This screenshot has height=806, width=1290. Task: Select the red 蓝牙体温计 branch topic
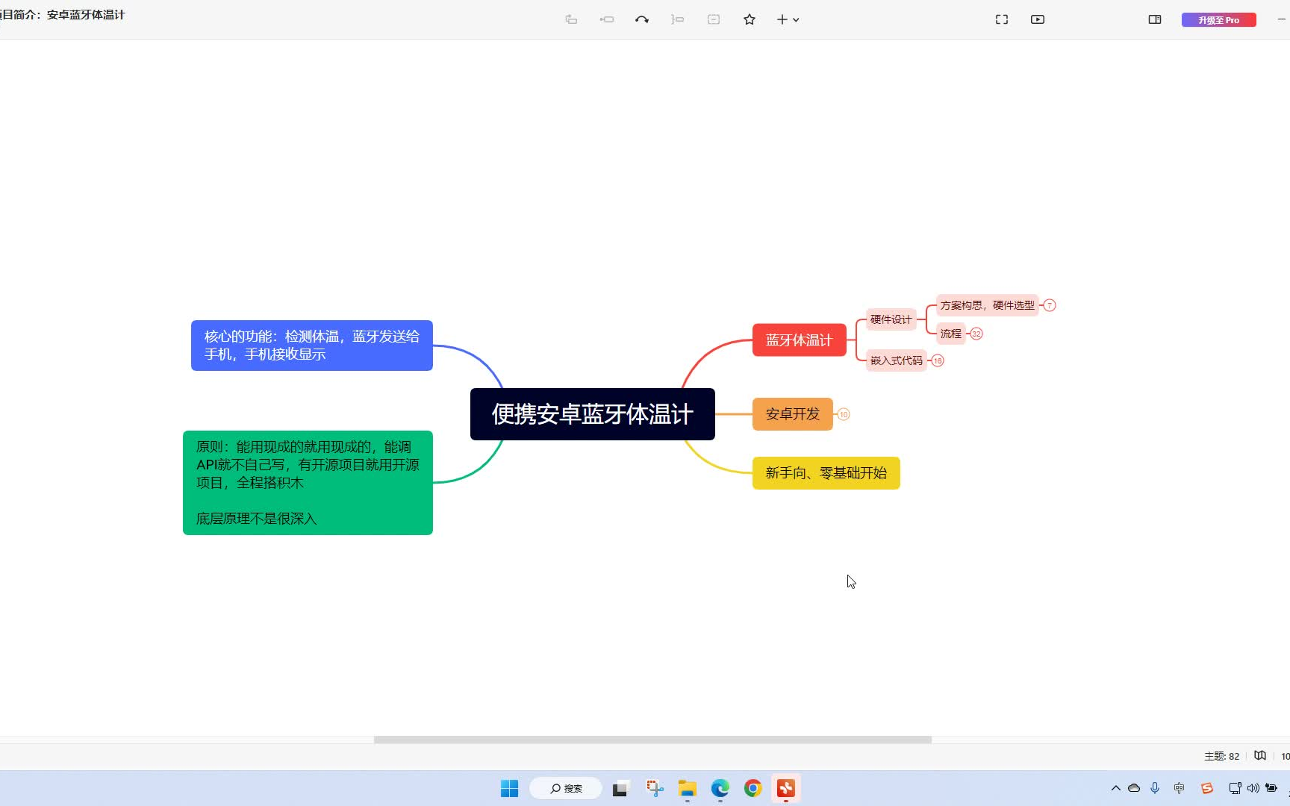799,340
